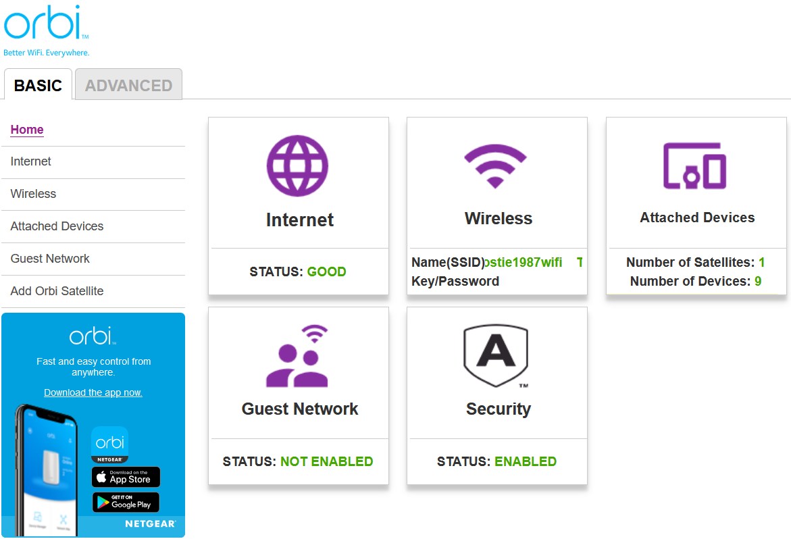Switch to the BASIC tab

click(x=38, y=85)
